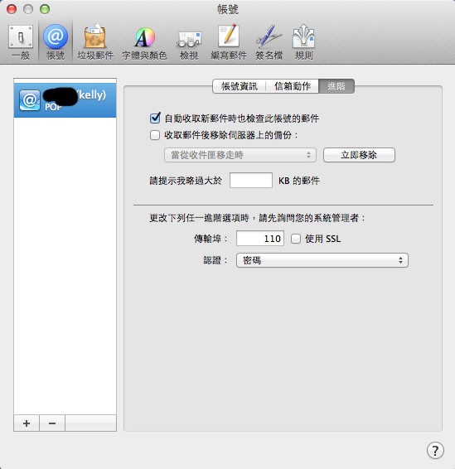Open the 編寫郵件 composing preferences
Image resolution: width=455 pixels, height=469 pixels.
229,42
